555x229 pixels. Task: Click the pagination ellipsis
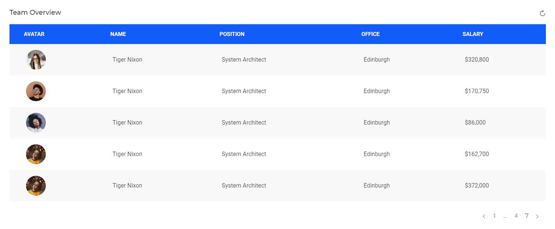tap(506, 217)
